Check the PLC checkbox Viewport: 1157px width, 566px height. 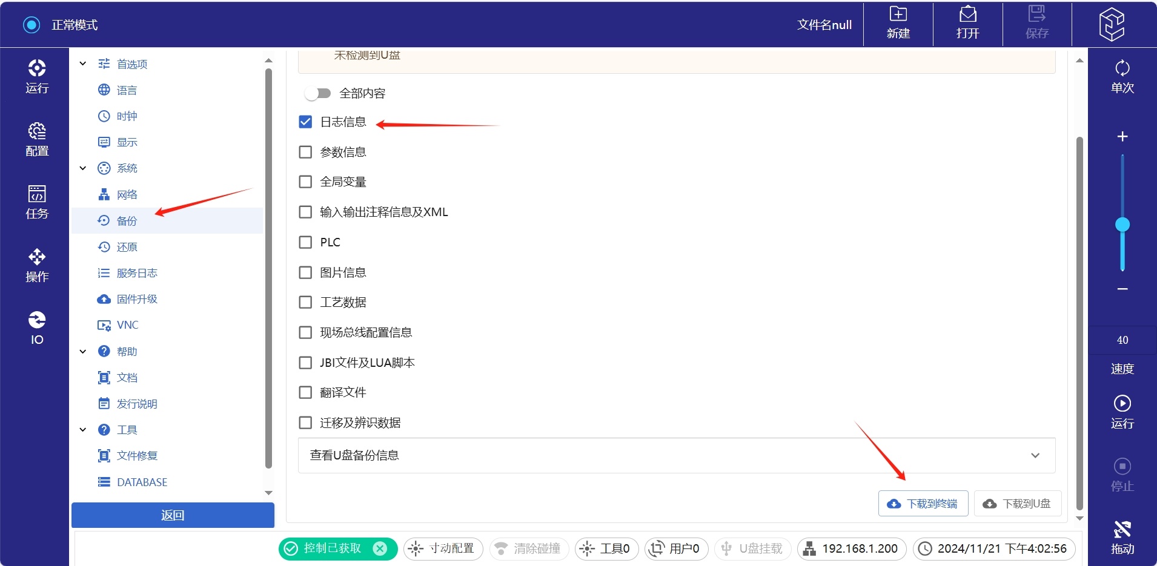306,242
